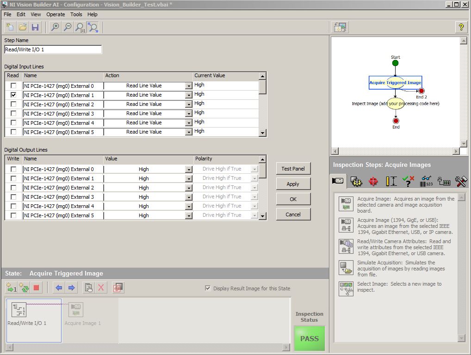Open Action dropdown for input External 3
This screenshot has height=355, width=471.
pyautogui.click(x=188, y=113)
